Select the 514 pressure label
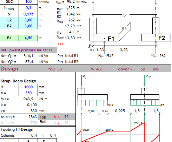The height and width of the screenshot is (142, 172). tap(111, 105)
